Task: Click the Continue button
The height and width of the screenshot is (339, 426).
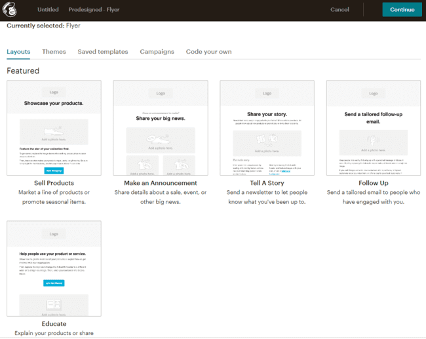Action: pos(402,10)
